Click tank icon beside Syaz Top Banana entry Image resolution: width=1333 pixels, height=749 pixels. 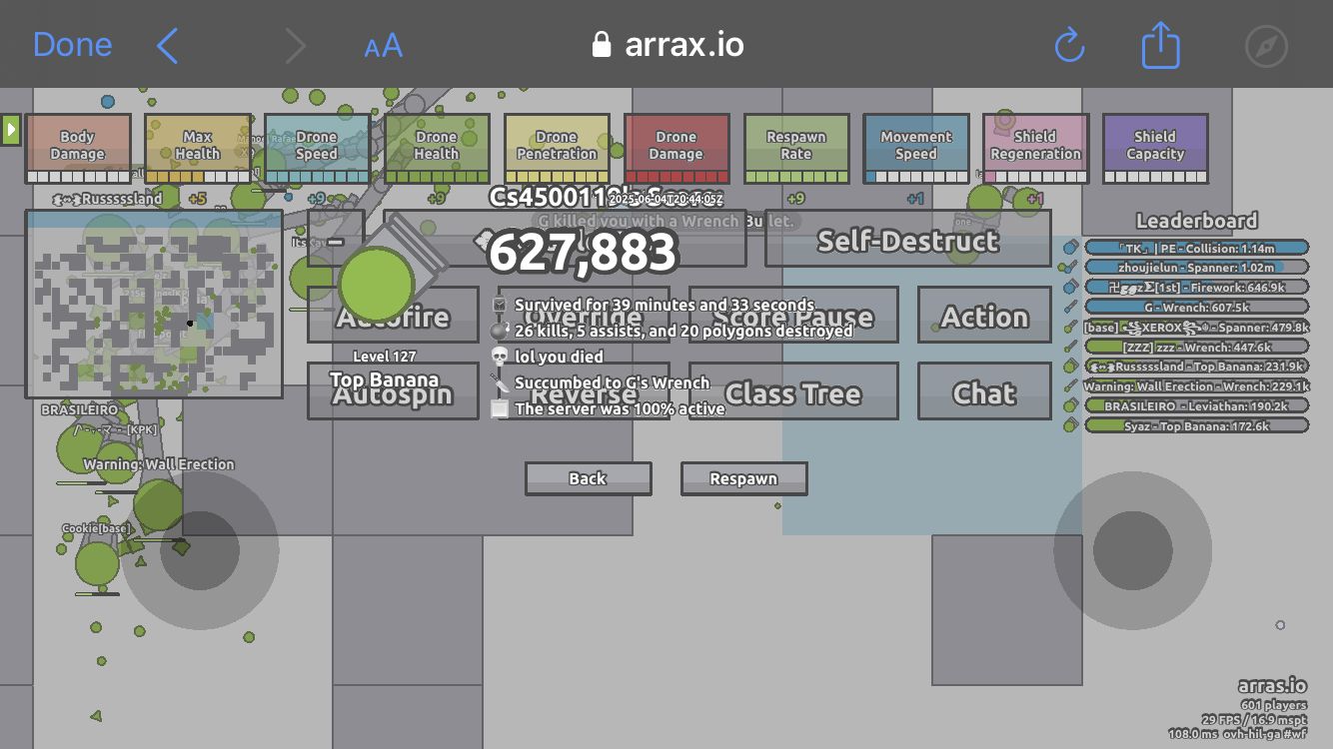[x=1070, y=425]
